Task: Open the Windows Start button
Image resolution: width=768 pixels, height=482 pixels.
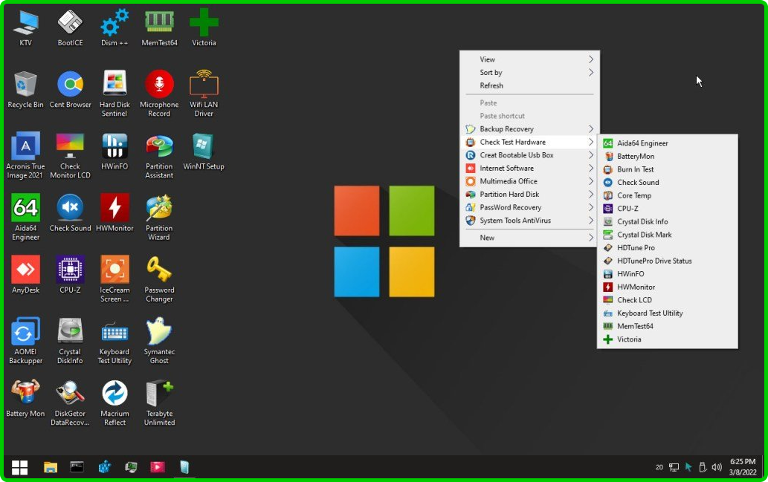Action: point(19,467)
